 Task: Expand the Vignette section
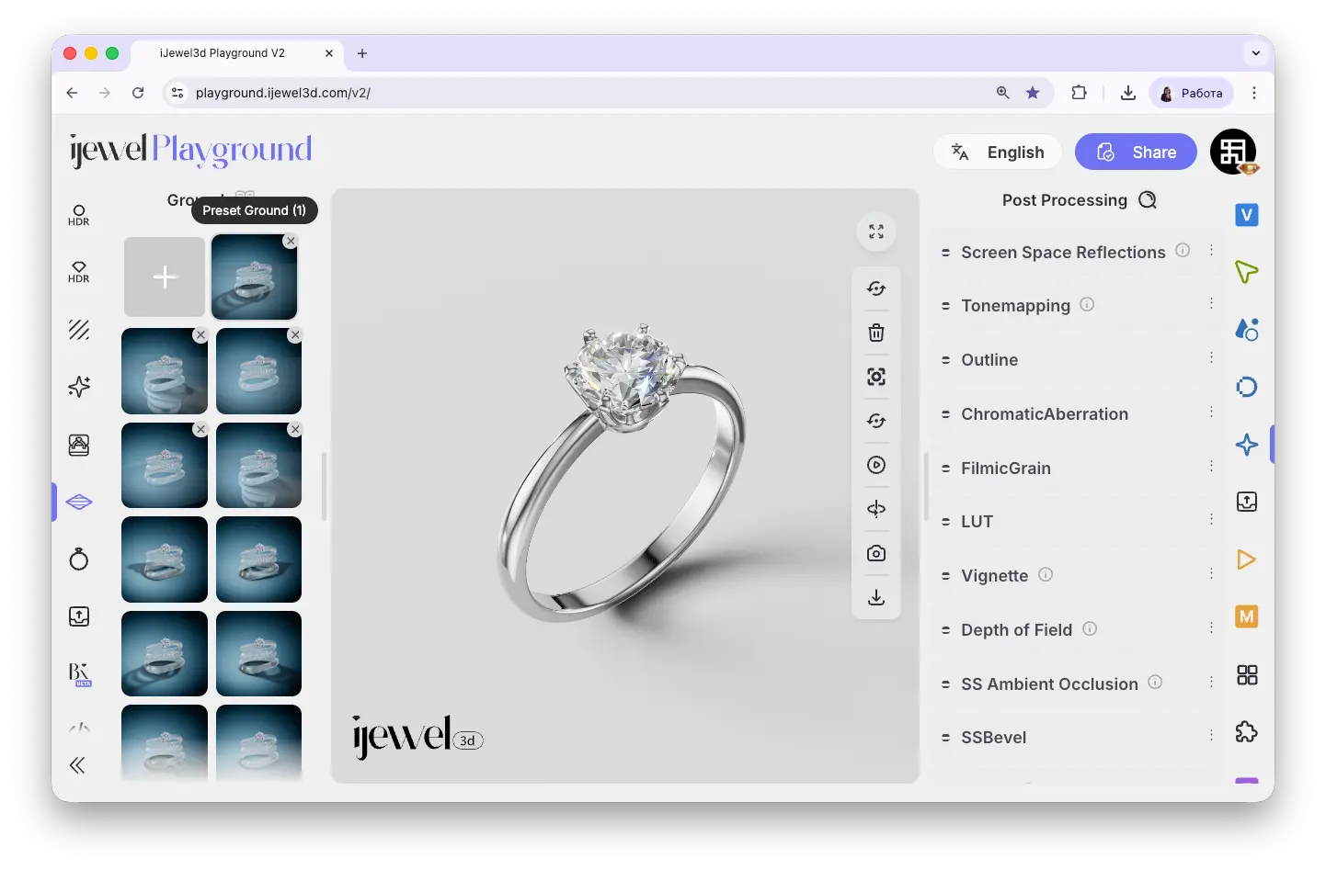coord(1076,576)
